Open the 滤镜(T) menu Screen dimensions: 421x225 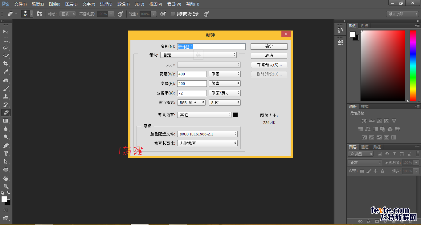point(124,4)
